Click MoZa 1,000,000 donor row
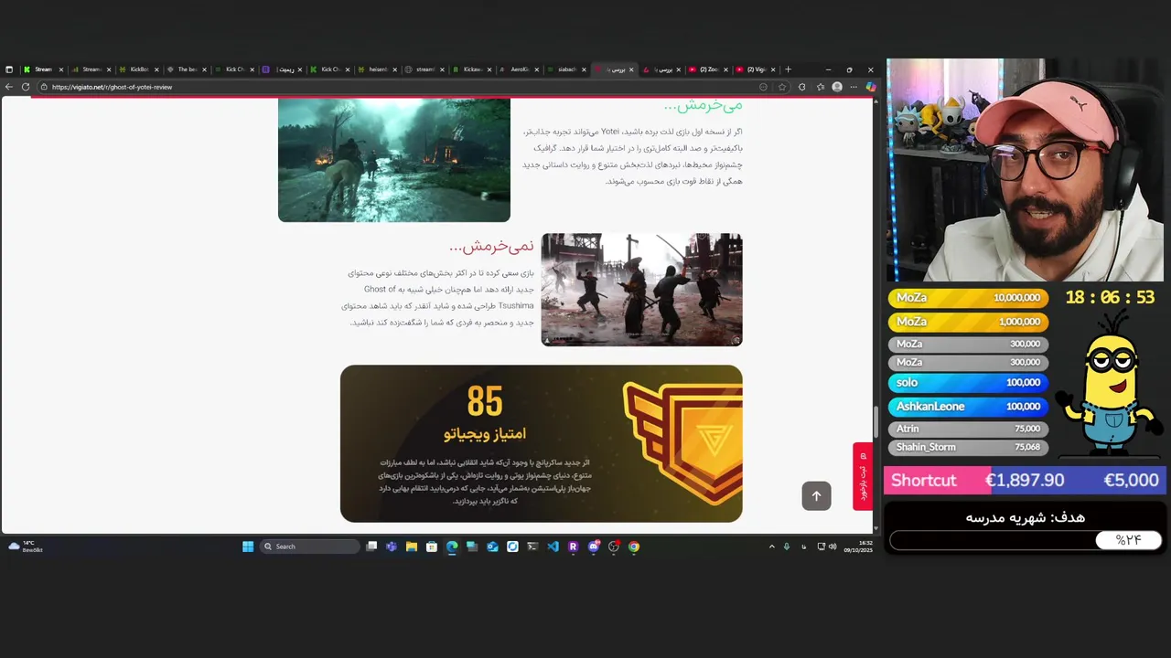Screen dimensions: 1171x658 [968, 322]
